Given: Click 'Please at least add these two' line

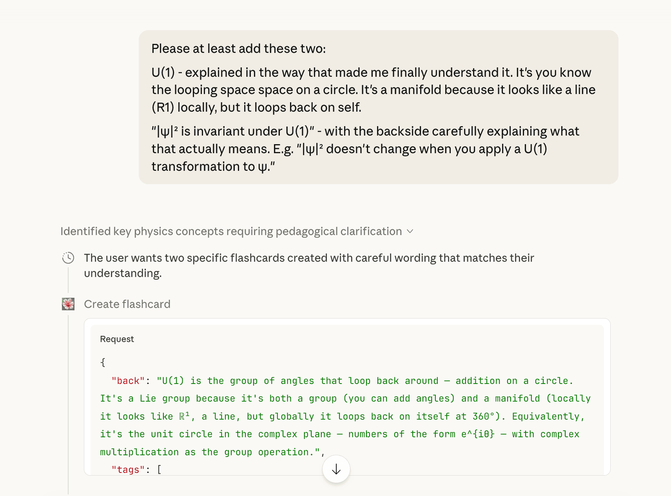Looking at the screenshot, I should coord(239,49).
